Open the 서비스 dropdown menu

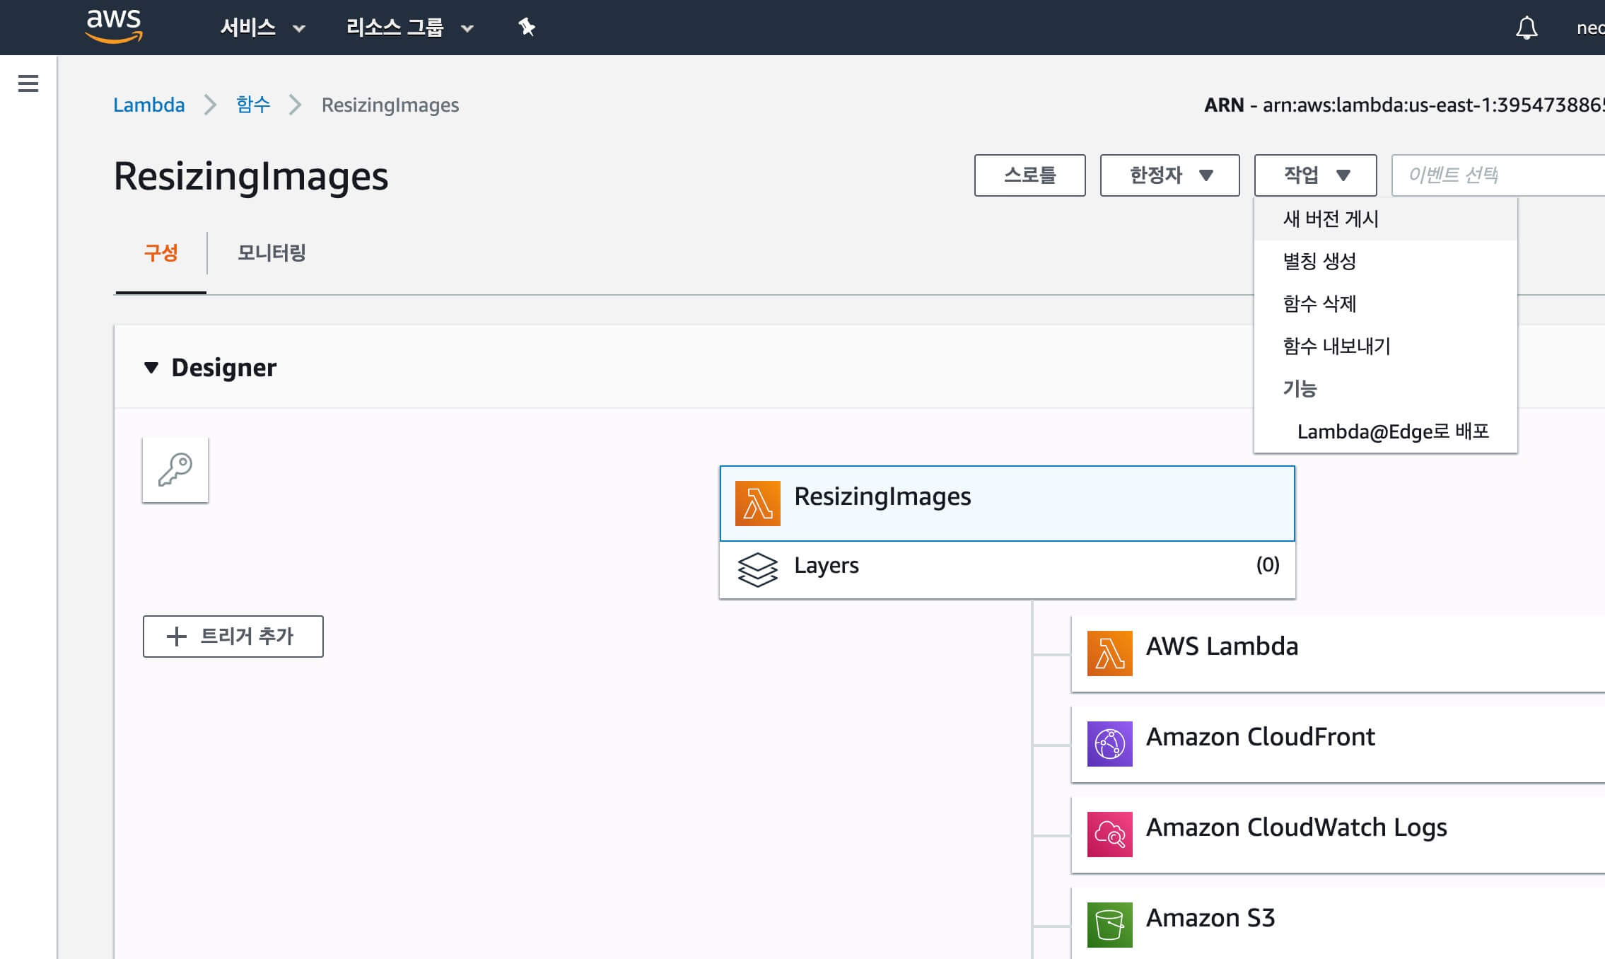262,28
